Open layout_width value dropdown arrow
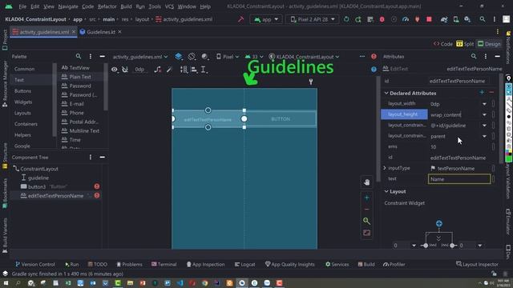513x288 pixels. pyautogui.click(x=484, y=104)
